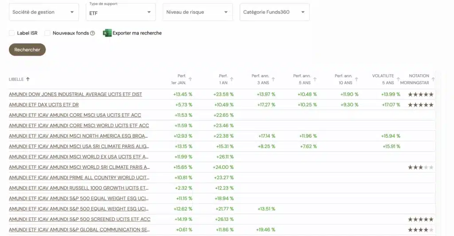Click +15.65 % value in World SRI row
Image resolution: width=454 pixels, height=236 pixels.
(x=183, y=167)
